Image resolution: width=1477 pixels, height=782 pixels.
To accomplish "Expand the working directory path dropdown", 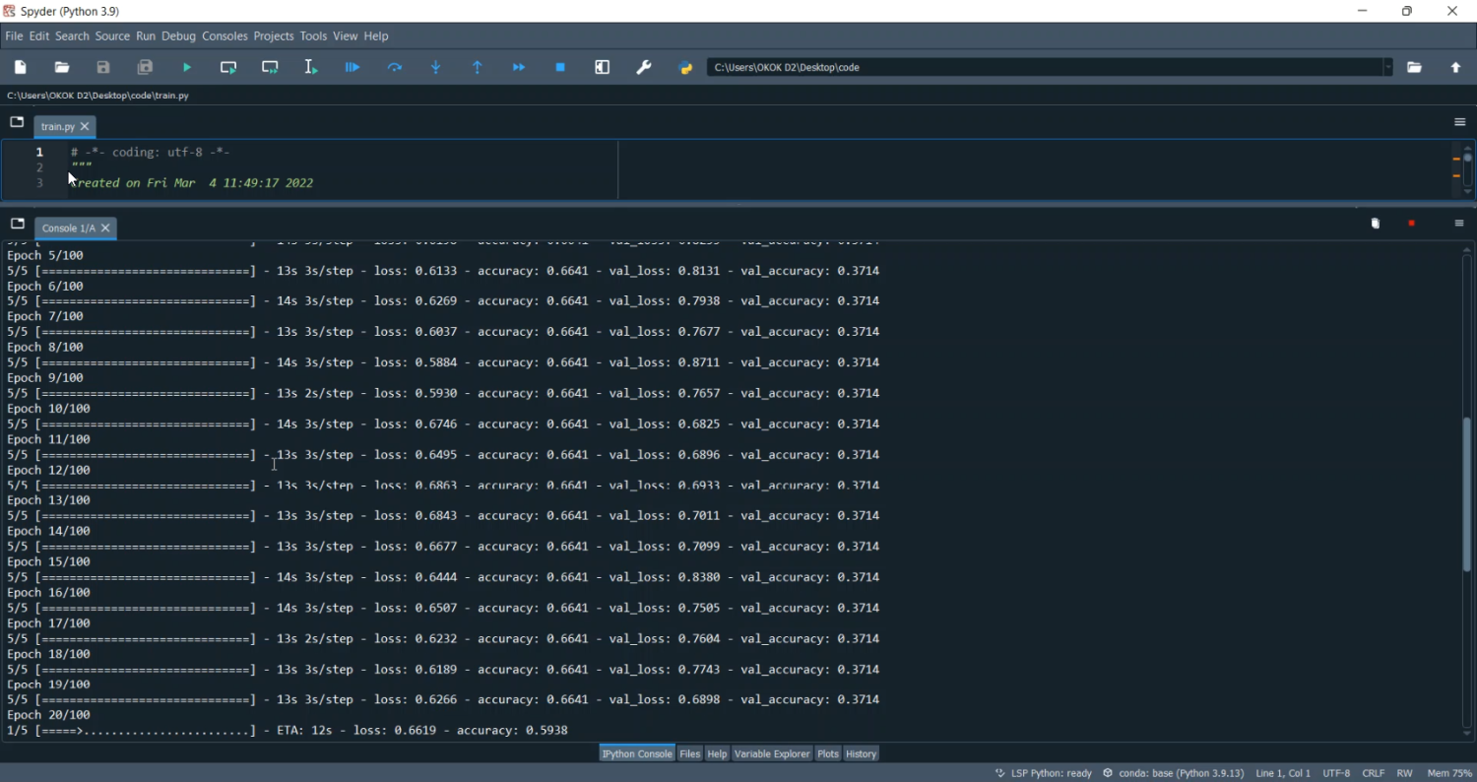I will click(x=1388, y=68).
